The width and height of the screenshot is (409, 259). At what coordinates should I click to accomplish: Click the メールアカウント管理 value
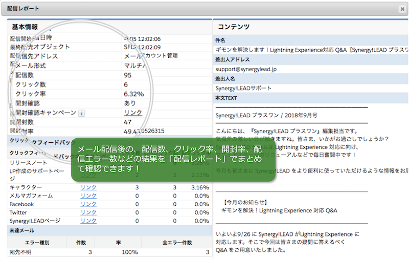pyautogui.click(x=151, y=56)
